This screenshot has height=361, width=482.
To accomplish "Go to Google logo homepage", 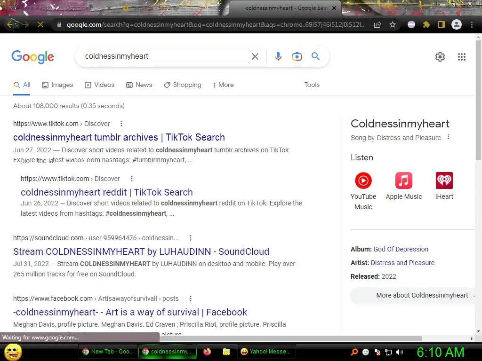I will tap(32, 57).
